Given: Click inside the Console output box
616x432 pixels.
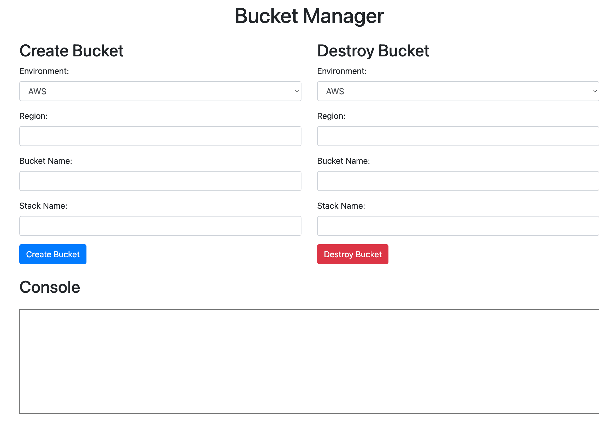Looking at the screenshot, I should [x=309, y=361].
